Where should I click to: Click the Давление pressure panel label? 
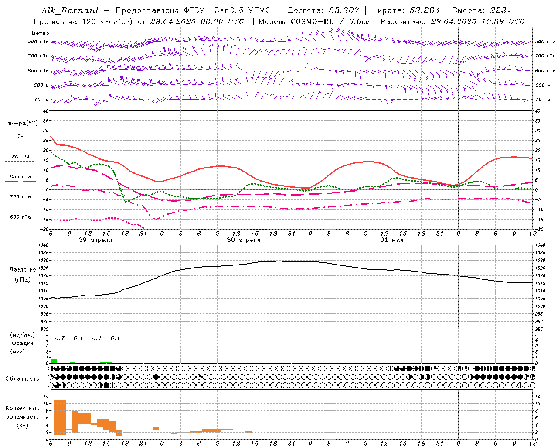[23, 270]
